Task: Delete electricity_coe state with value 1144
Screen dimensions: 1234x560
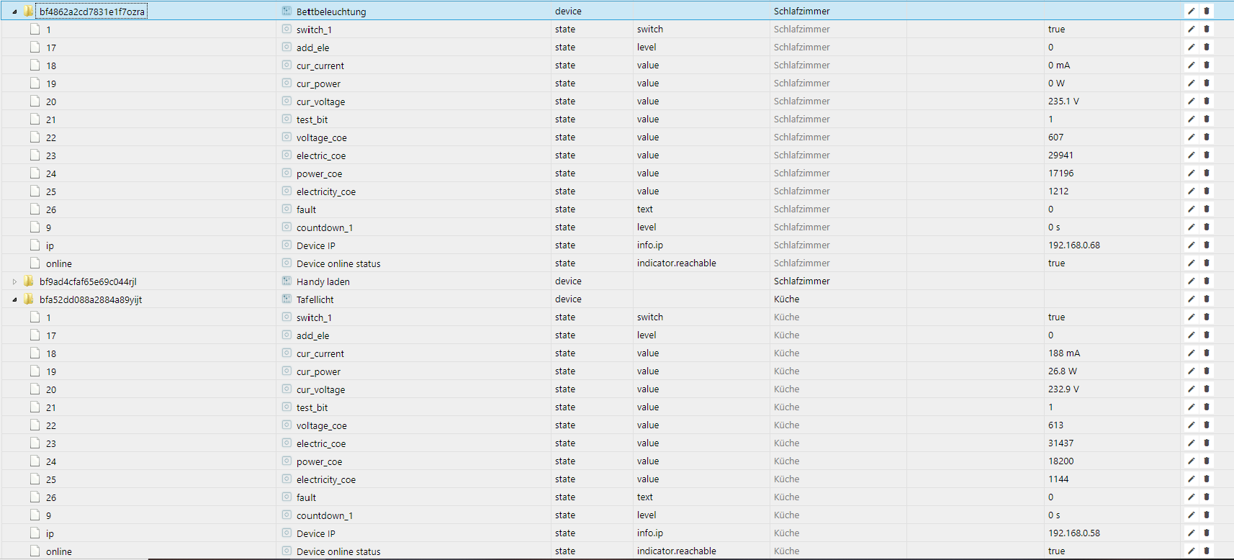Action: [1207, 479]
